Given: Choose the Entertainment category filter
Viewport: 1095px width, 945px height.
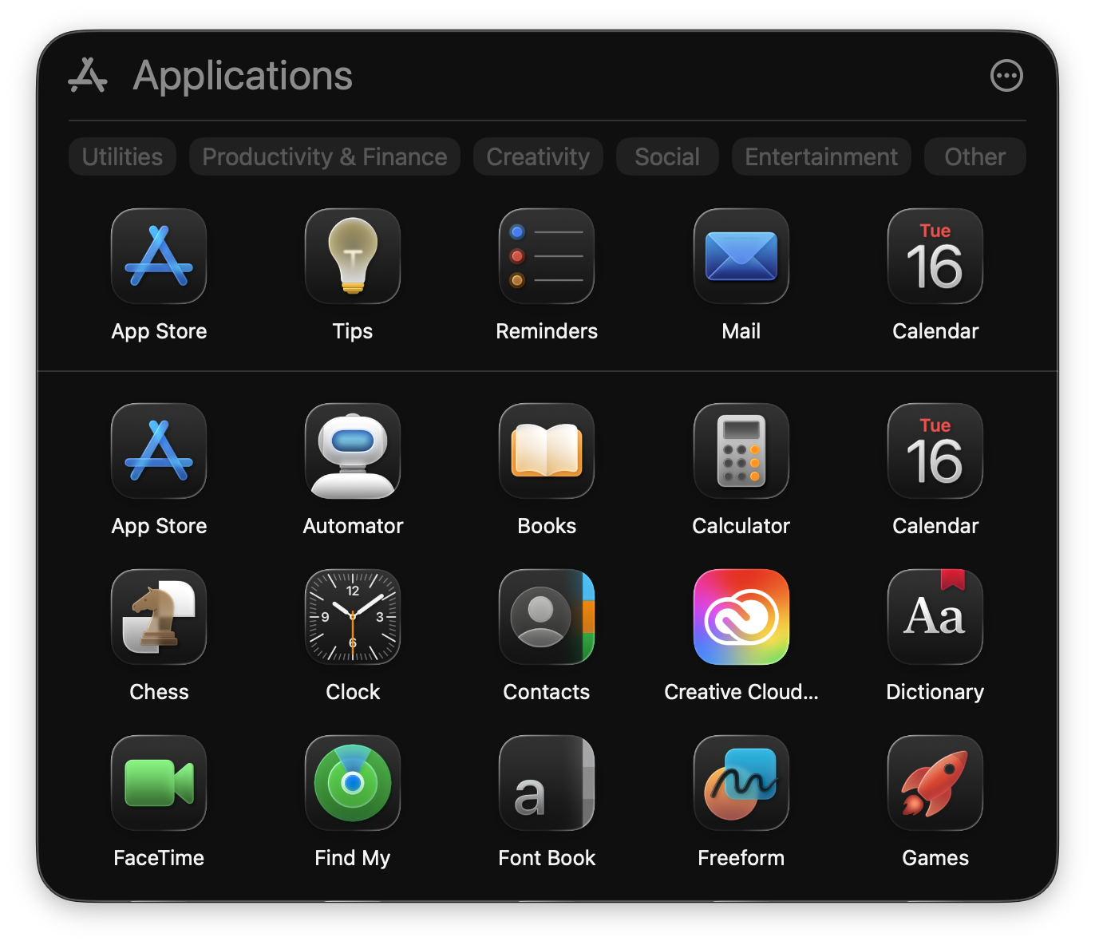Looking at the screenshot, I should pos(821,156).
